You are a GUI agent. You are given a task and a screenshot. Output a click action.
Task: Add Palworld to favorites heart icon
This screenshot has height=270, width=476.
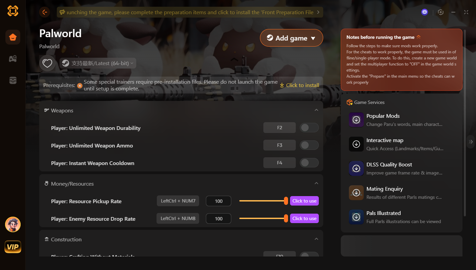(x=47, y=63)
